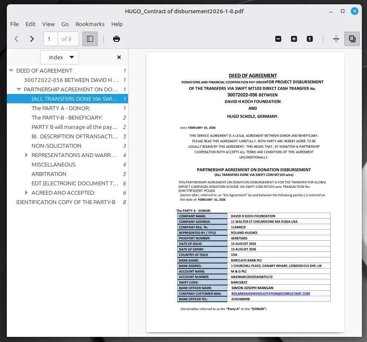Toggle dual page display mode

coord(352,38)
